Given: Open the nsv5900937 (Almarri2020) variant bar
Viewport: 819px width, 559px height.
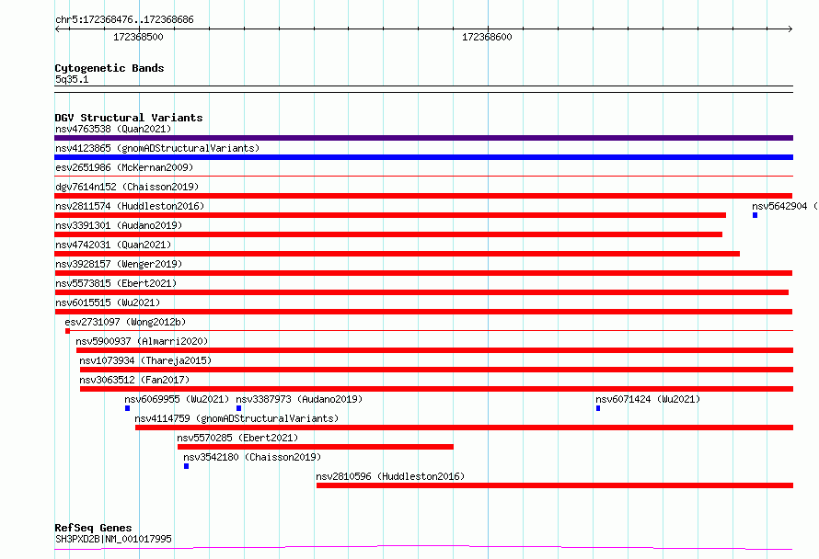Looking at the screenshot, I should point(434,350).
